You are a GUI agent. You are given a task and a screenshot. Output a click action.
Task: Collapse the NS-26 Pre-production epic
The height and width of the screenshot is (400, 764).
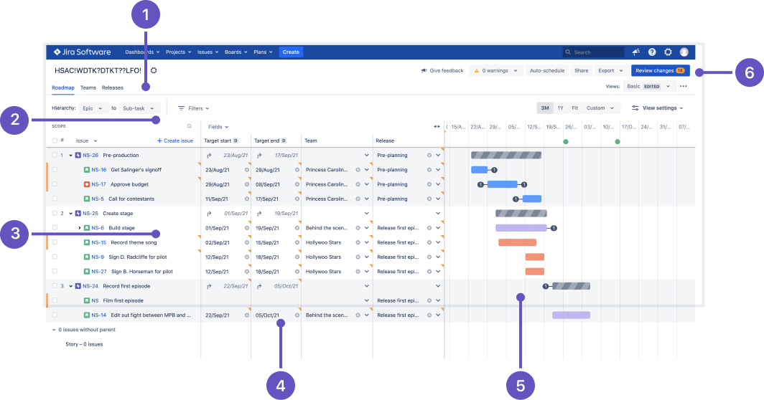point(70,156)
